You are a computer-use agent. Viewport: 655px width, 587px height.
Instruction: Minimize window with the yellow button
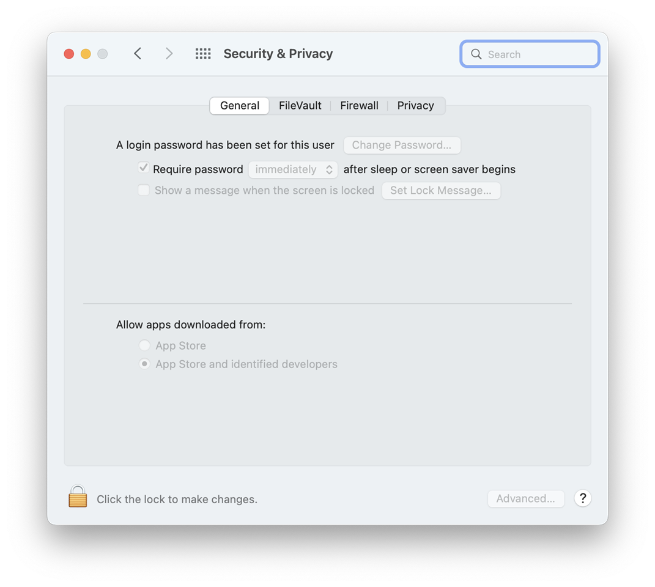[86, 54]
